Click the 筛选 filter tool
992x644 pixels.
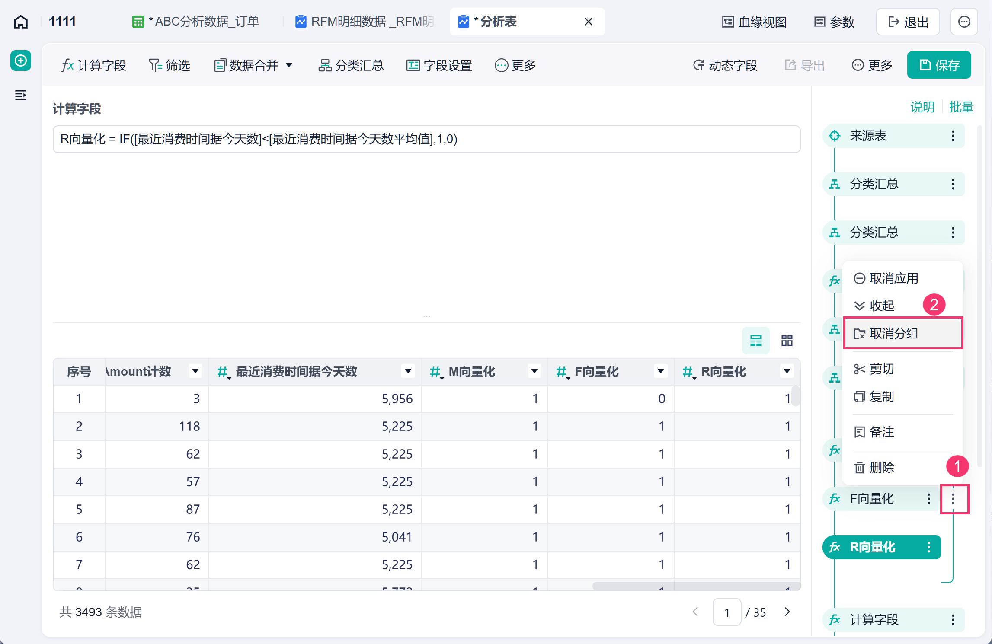coord(170,65)
